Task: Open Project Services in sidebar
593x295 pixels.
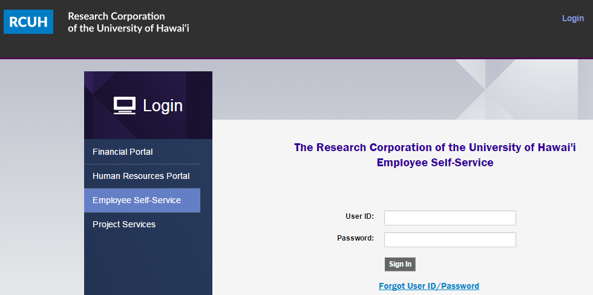Action: point(142,224)
